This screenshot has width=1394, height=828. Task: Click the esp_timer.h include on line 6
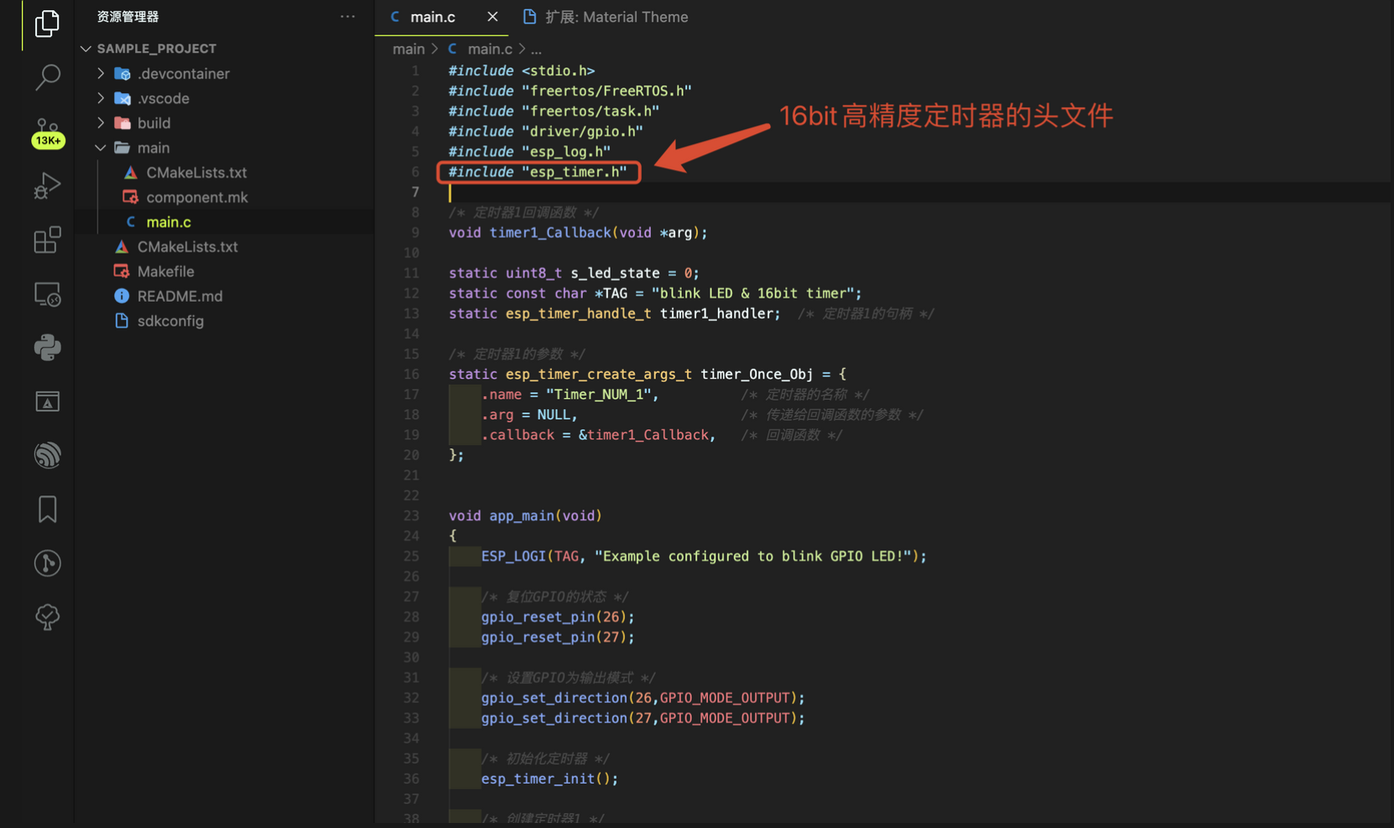tap(538, 172)
